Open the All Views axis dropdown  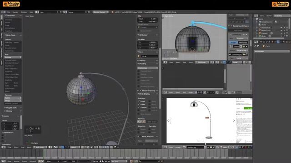pyautogui.click(x=242, y=38)
